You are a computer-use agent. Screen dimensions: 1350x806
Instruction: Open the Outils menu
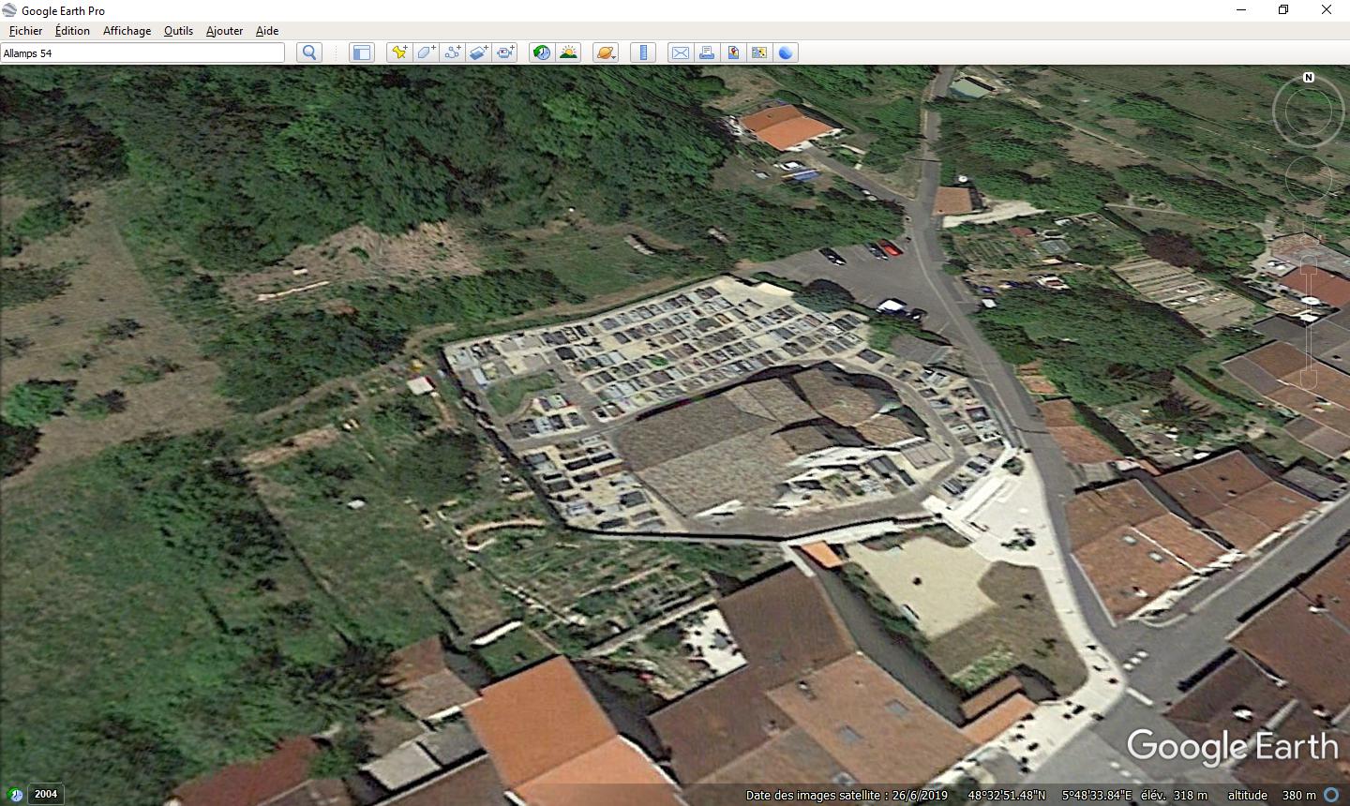click(178, 31)
